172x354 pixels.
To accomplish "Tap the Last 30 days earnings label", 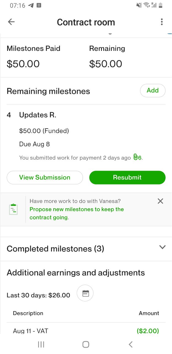I will pyautogui.click(x=38, y=295).
